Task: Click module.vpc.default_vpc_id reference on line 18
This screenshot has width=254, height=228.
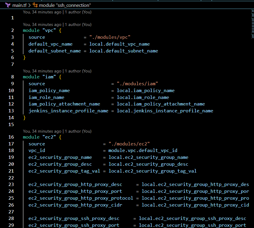Action: click(143, 151)
